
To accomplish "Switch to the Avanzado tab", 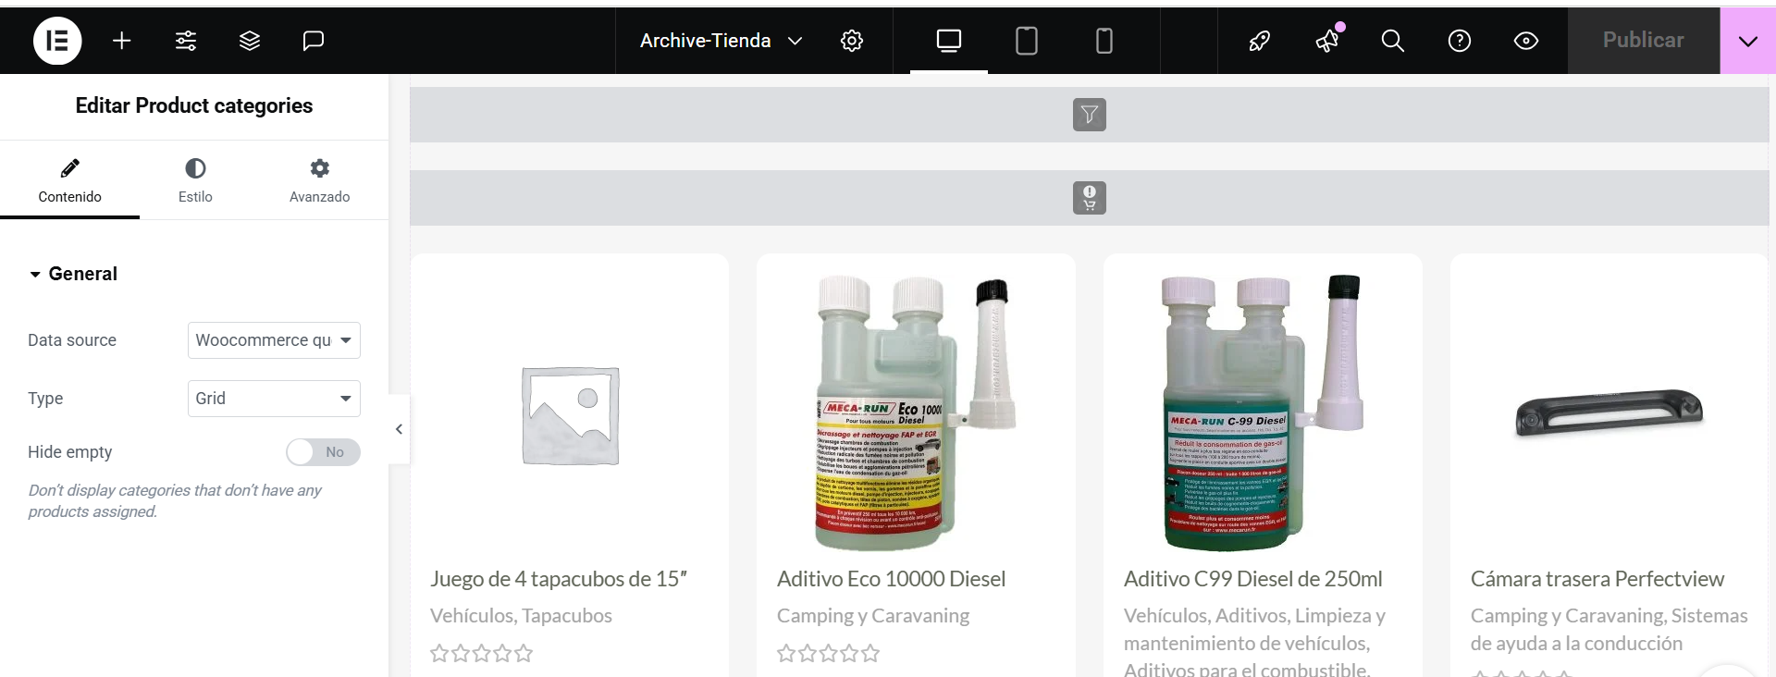I will pyautogui.click(x=319, y=180).
